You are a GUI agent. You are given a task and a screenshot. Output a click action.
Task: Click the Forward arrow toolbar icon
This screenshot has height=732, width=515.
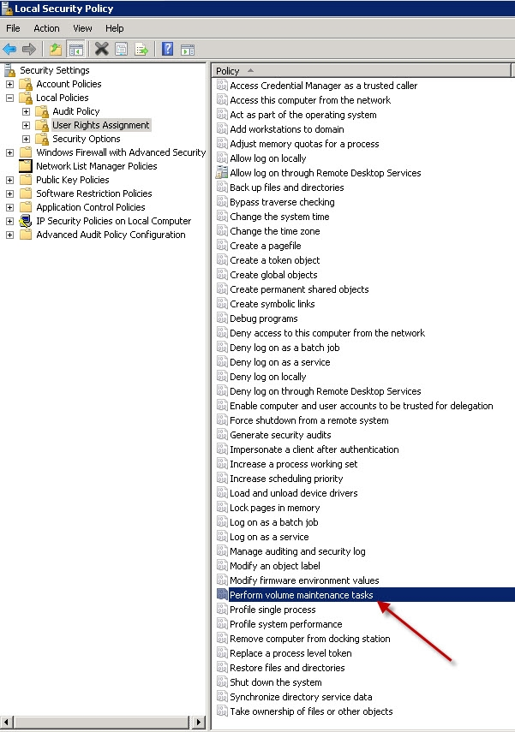click(x=29, y=49)
